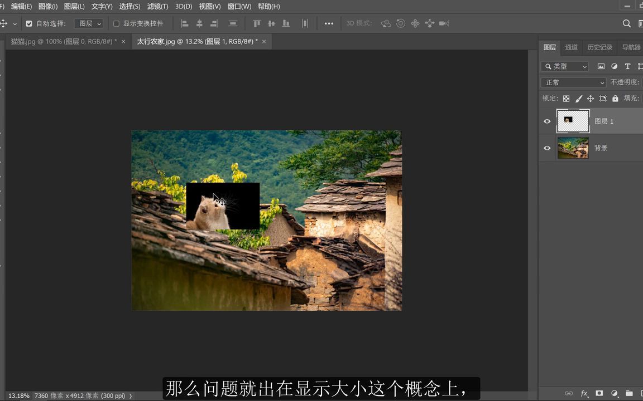Open the 图层 tool mode dropdown

click(89, 23)
